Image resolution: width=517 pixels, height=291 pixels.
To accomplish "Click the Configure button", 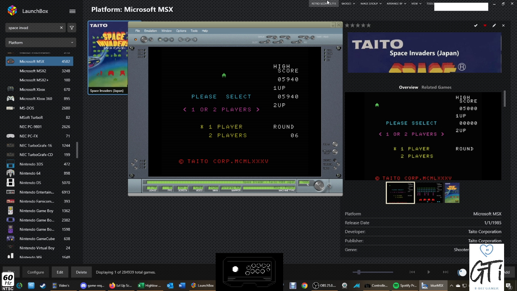I will [36, 272].
